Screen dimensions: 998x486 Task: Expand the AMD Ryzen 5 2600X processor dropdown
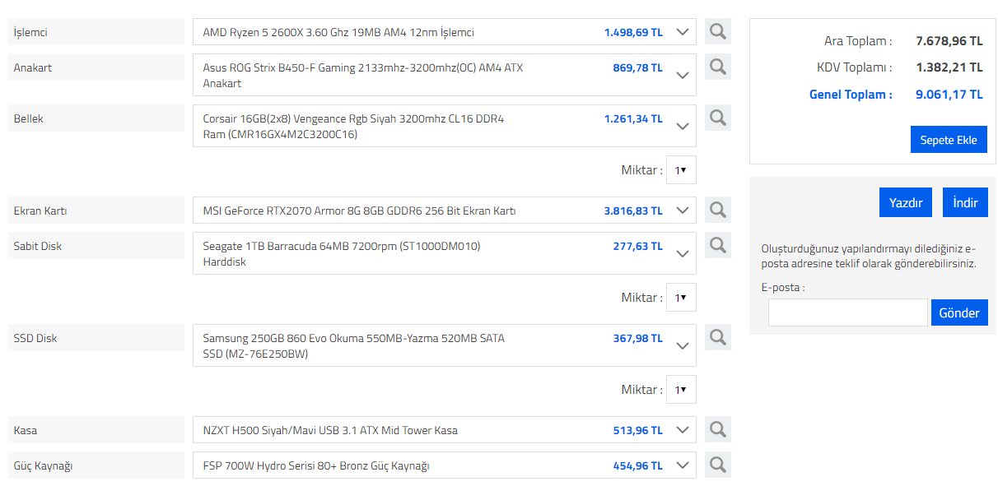[x=445, y=32]
